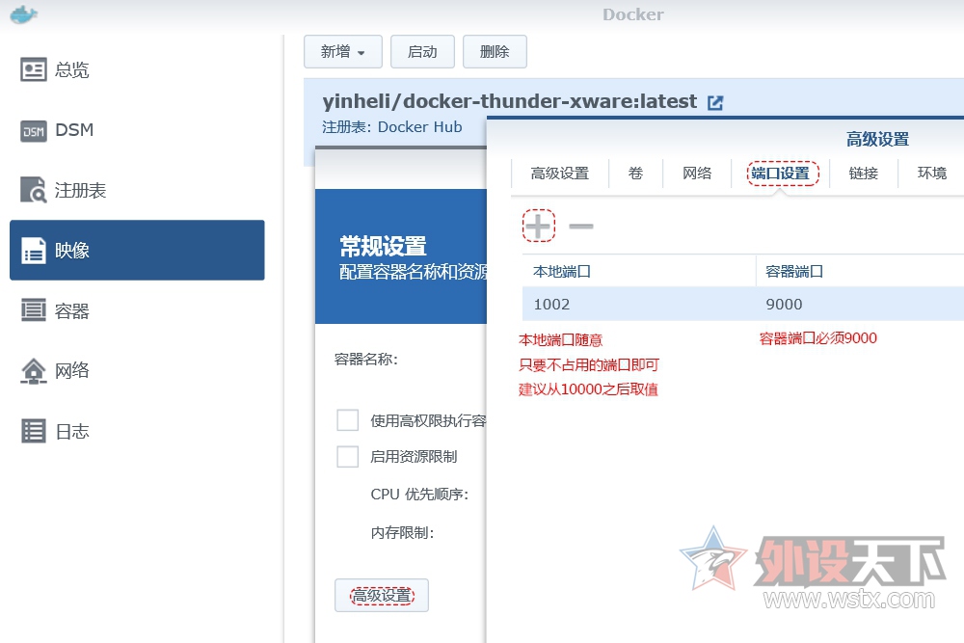Click the 本地端口 column header
964x643 pixels.
click(x=639, y=271)
